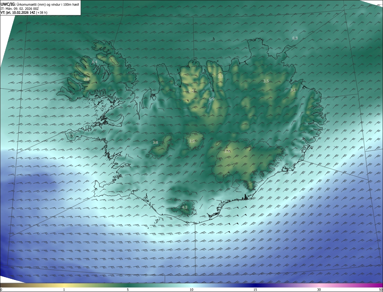This screenshot has height=292, width=383.
Task: Click the colorbar tick label 50
Action: point(381,290)
